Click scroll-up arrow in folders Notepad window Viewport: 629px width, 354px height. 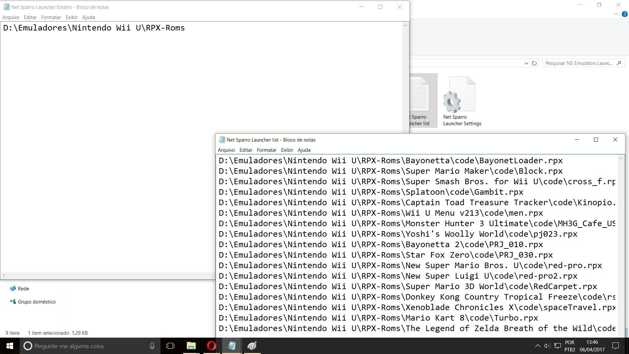(405, 26)
